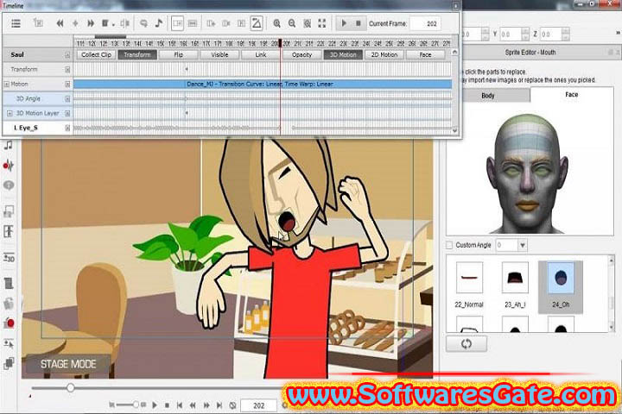The width and height of the screenshot is (622, 414).
Task: Click the stop button in bottom playback bar
Action: click(x=167, y=405)
